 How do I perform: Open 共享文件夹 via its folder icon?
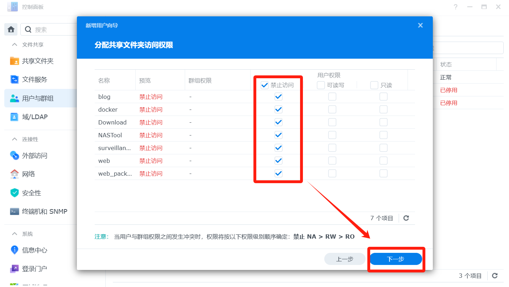(15, 61)
